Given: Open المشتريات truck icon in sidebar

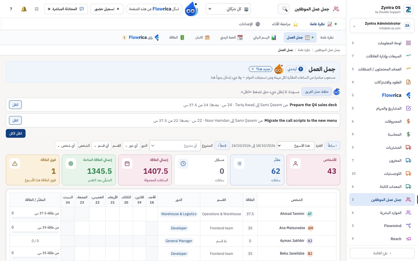Looking at the screenshot, I should (408, 147).
